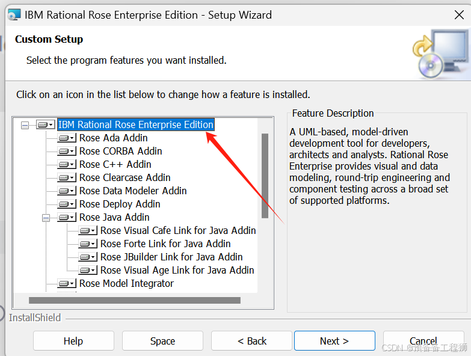Collapse the Rose Java Addin tree node
The width and height of the screenshot is (471, 356).
(46, 218)
